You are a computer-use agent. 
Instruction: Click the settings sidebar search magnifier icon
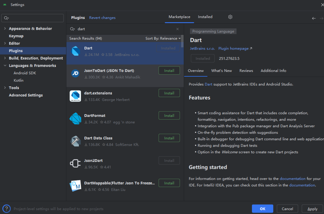click(6, 18)
